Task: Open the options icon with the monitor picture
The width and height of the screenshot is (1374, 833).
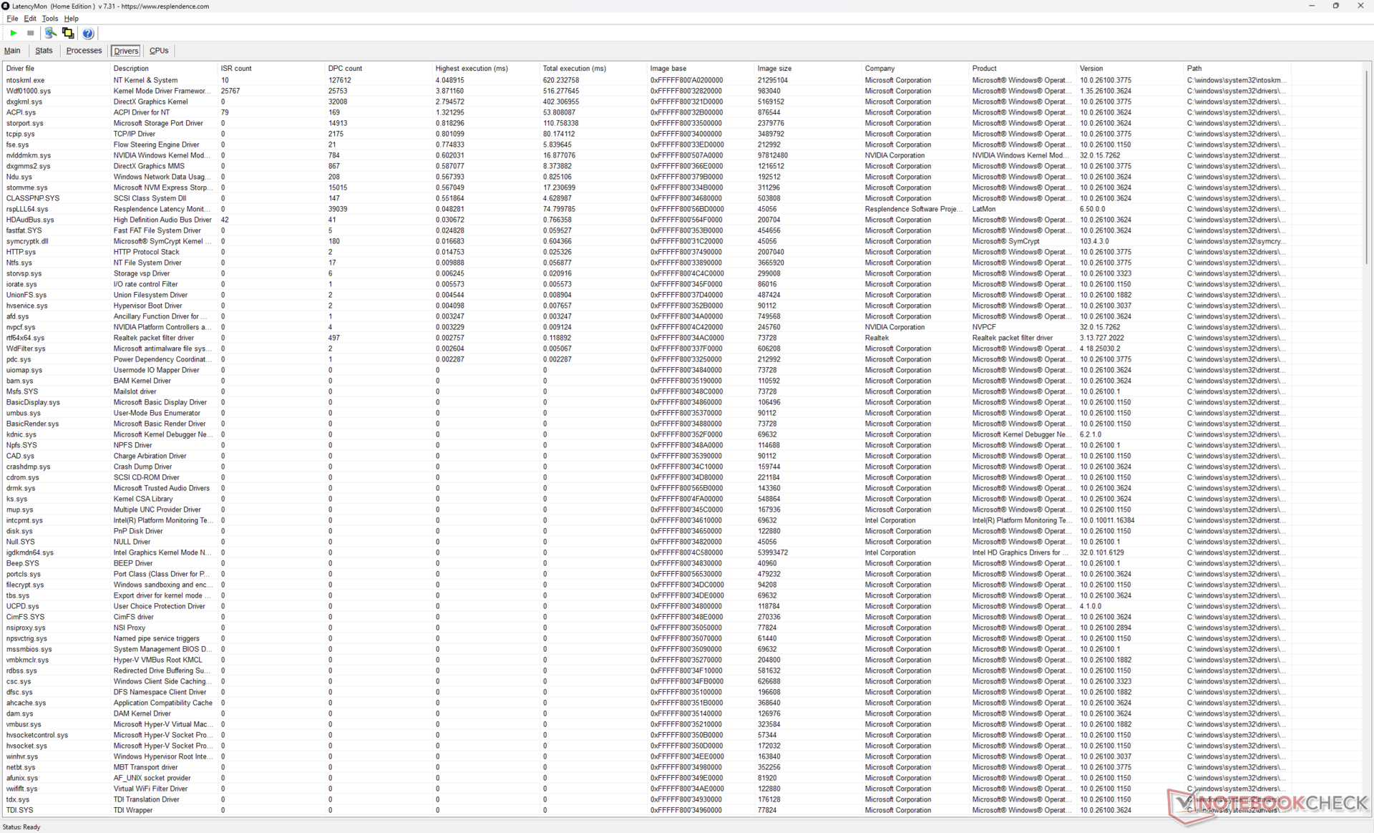Action: (50, 33)
